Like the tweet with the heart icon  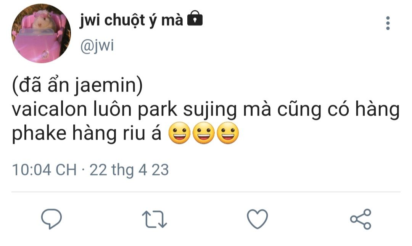click(257, 219)
